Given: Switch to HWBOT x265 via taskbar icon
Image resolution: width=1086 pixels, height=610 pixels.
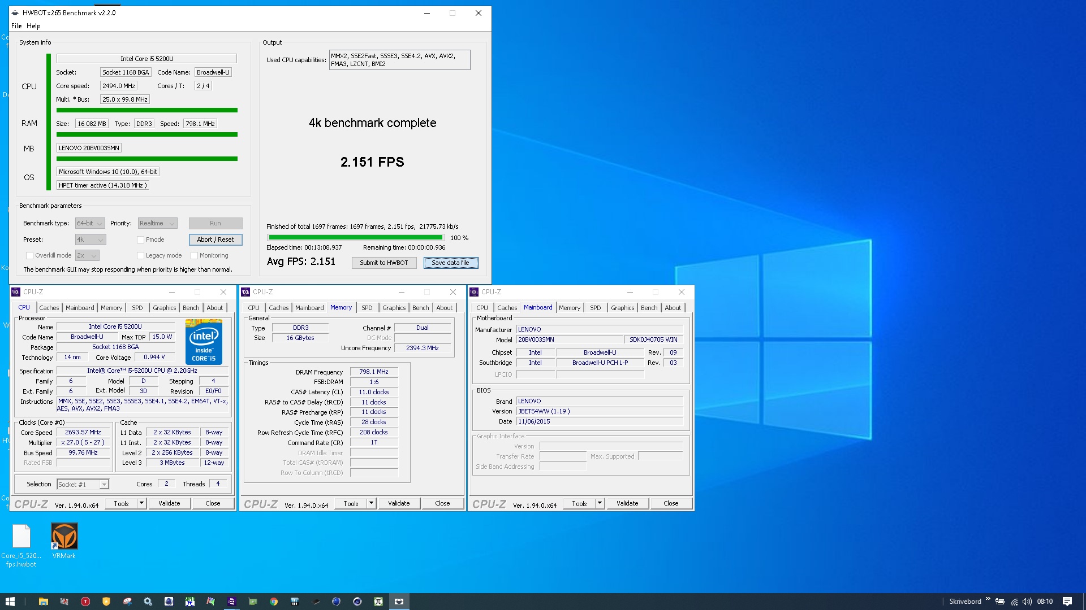Looking at the screenshot, I should [x=399, y=602].
